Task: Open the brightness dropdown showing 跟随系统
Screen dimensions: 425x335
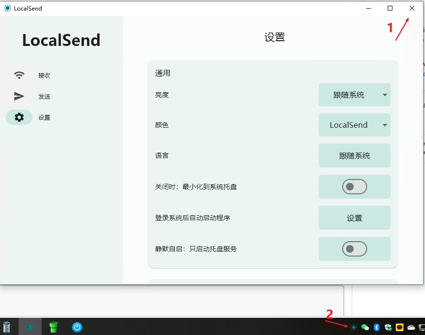Action: point(354,95)
